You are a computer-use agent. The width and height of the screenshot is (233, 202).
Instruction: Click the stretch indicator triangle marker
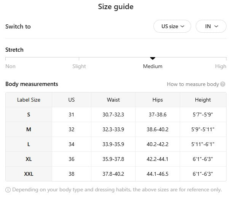coord(153,58)
